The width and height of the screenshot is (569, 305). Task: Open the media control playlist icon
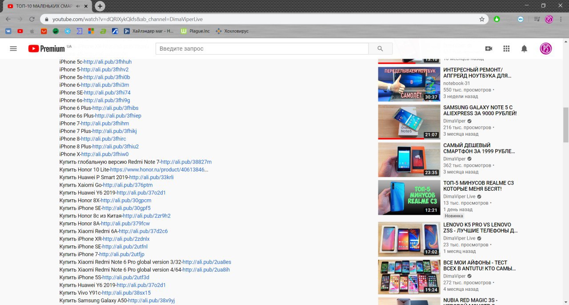click(537, 19)
